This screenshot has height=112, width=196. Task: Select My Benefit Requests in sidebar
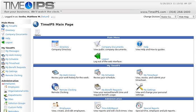pyautogui.click(x=15, y=67)
